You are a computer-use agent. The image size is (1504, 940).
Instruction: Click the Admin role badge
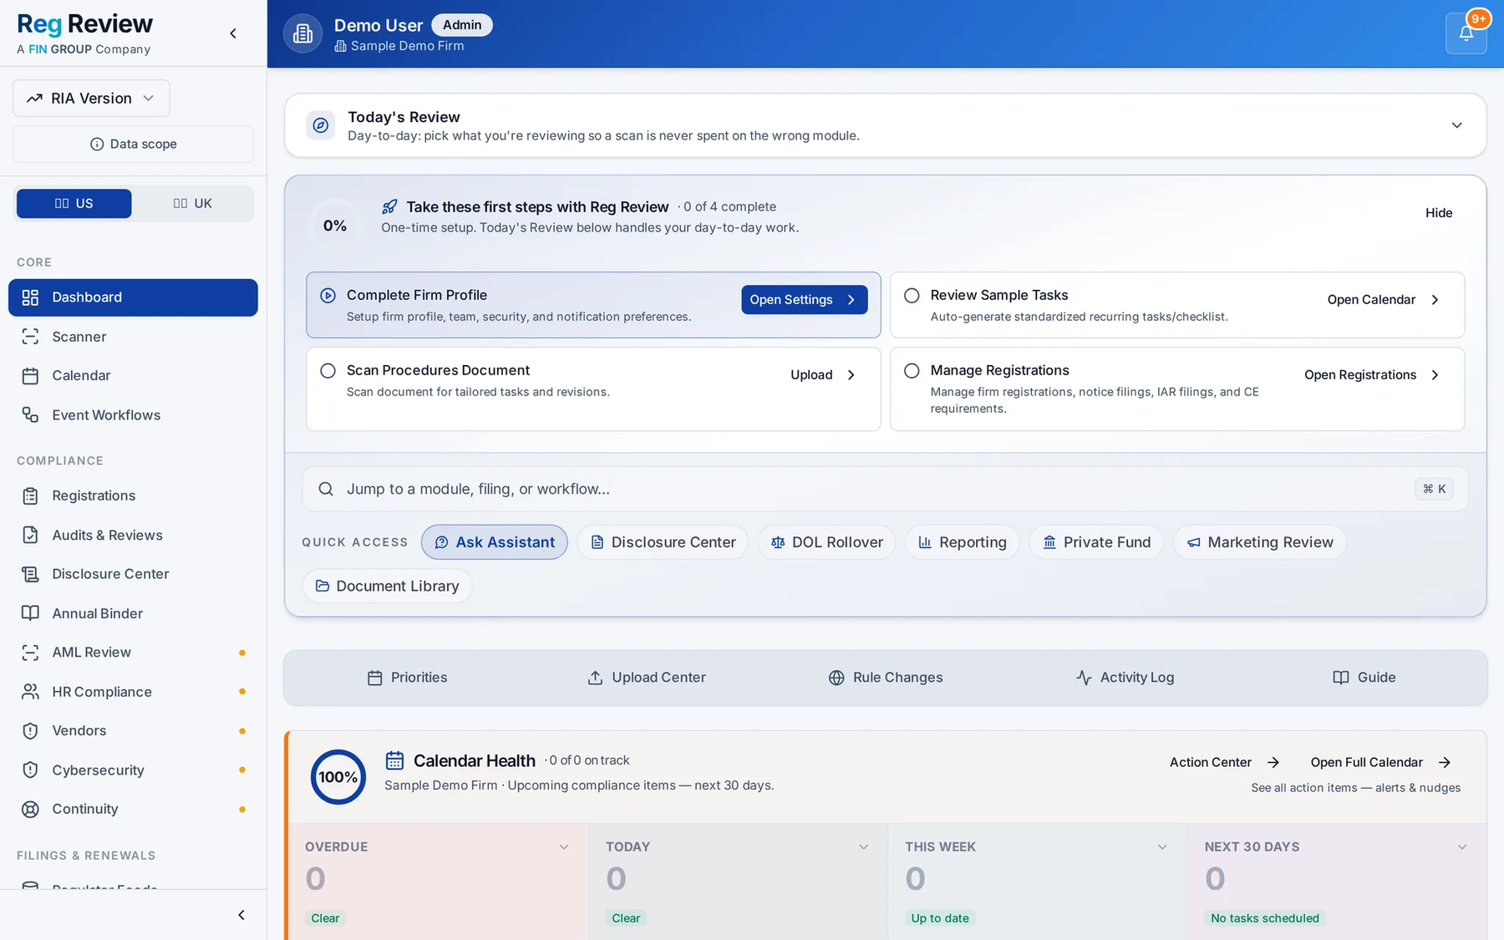pyautogui.click(x=462, y=25)
